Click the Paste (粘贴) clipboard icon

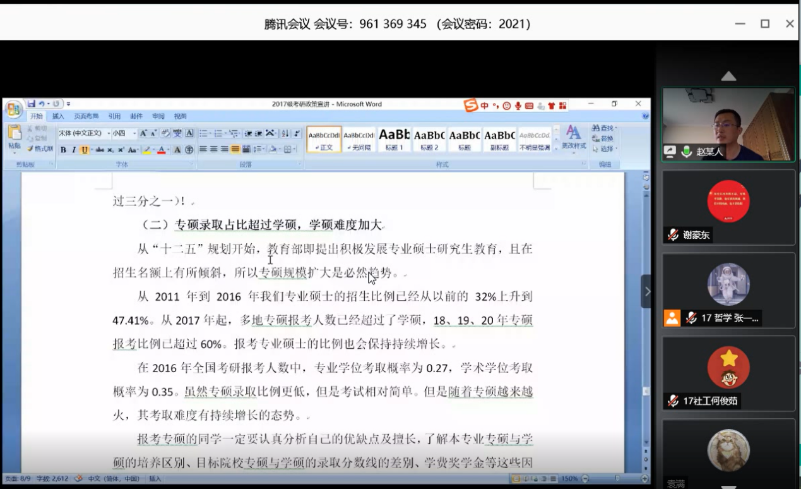tap(14, 136)
